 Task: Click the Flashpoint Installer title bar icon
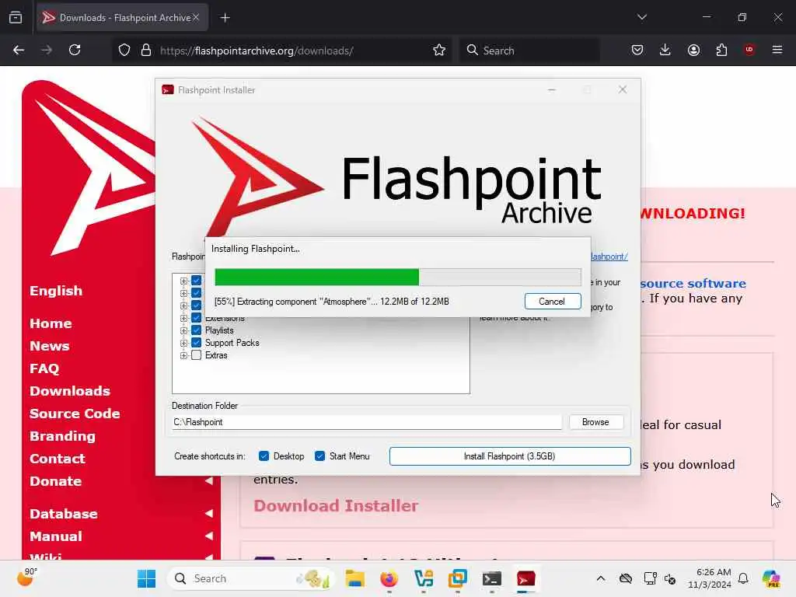[x=168, y=90]
